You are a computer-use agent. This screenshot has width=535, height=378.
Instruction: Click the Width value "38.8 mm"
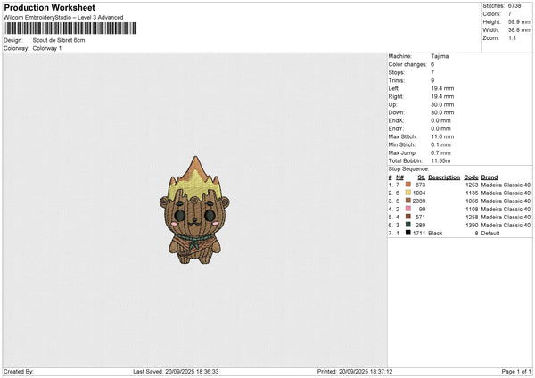(x=520, y=30)
